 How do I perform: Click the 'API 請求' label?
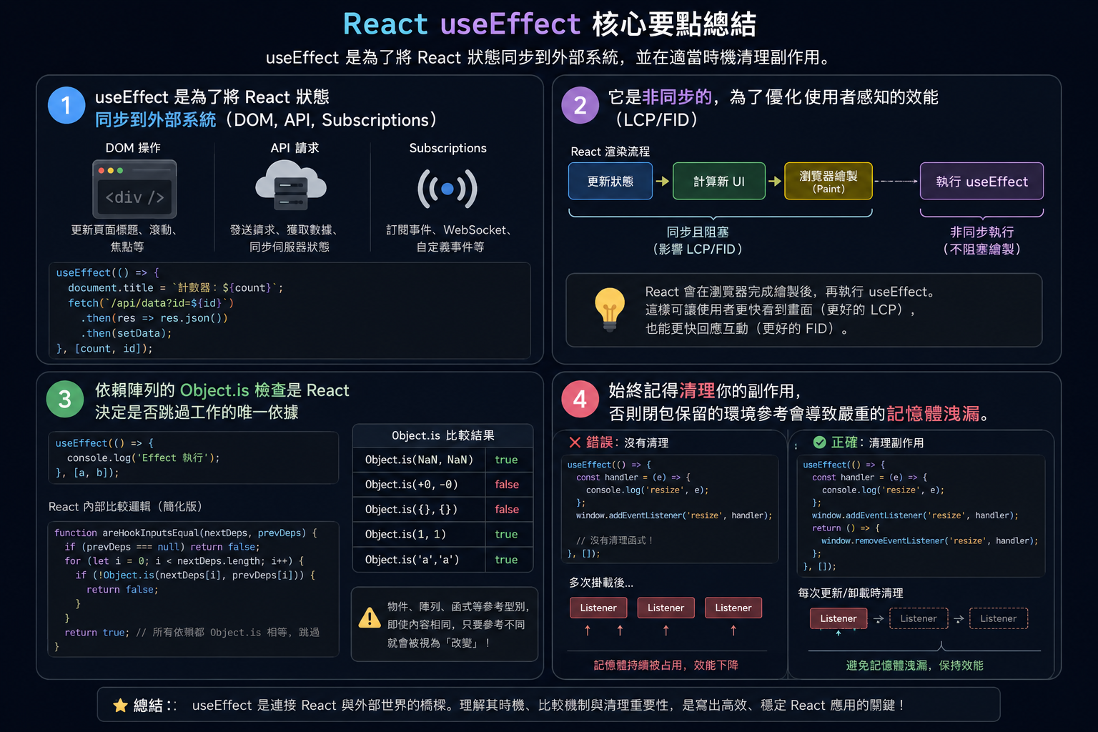point(295,148)
